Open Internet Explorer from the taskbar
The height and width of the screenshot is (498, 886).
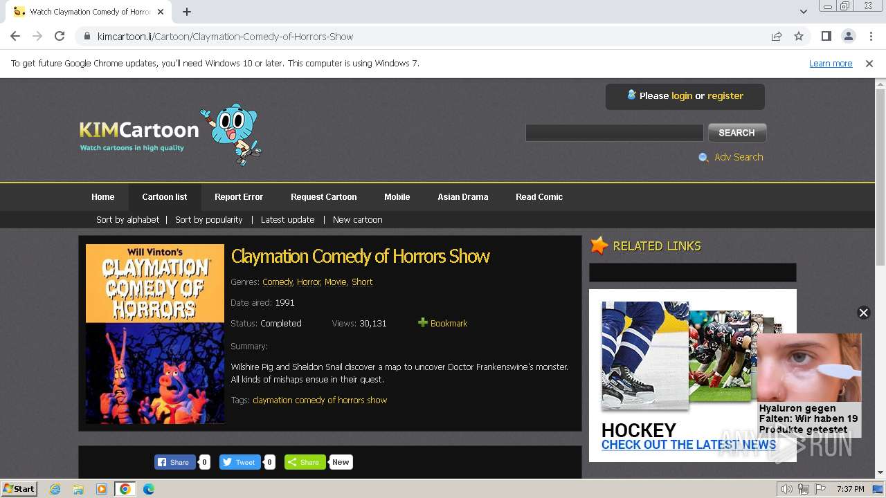tap(55, 489)
